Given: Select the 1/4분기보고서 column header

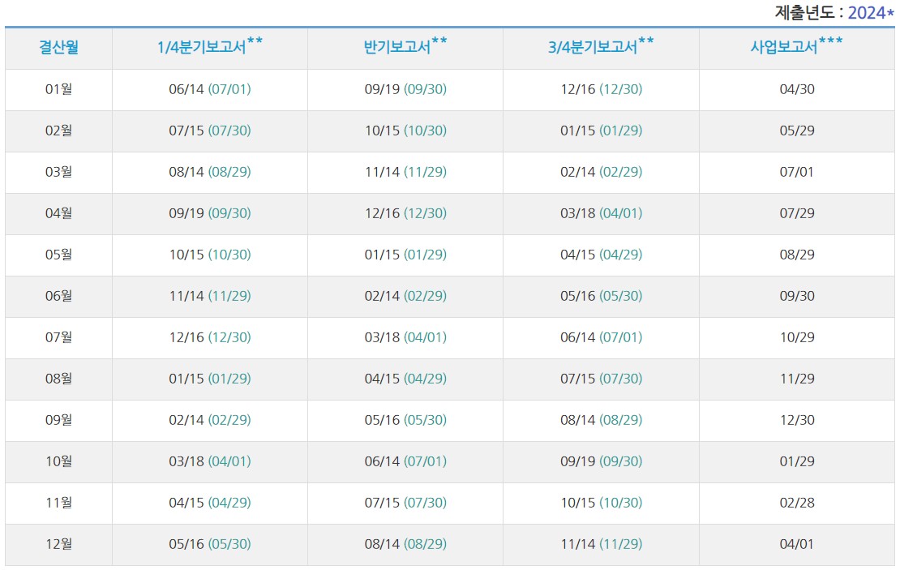Looking at the screenshot, I should 210,46.
